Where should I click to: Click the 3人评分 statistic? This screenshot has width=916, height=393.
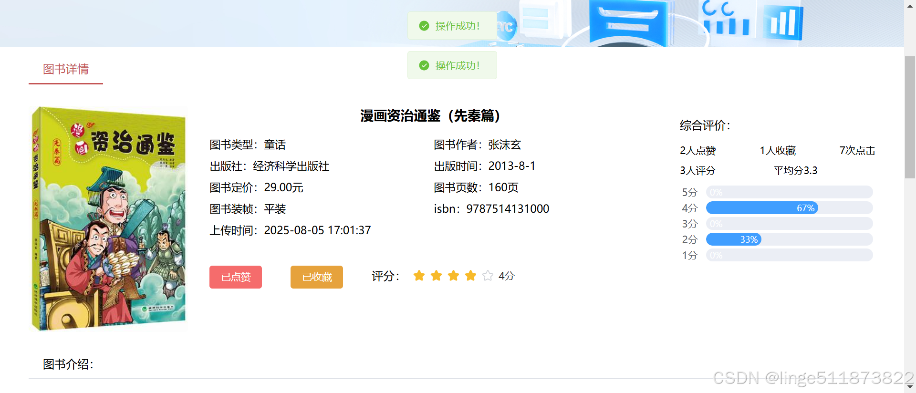(698, 171)
